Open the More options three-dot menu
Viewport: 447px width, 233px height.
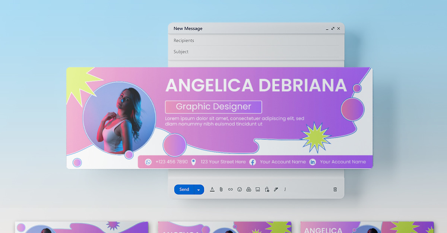click(x=285, y=189)
